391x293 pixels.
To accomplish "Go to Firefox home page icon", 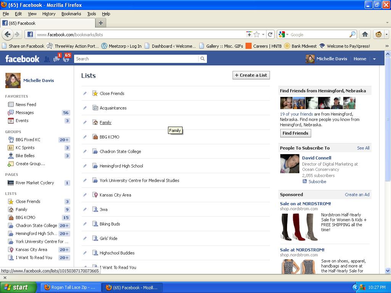I will [x=365, y=34].
